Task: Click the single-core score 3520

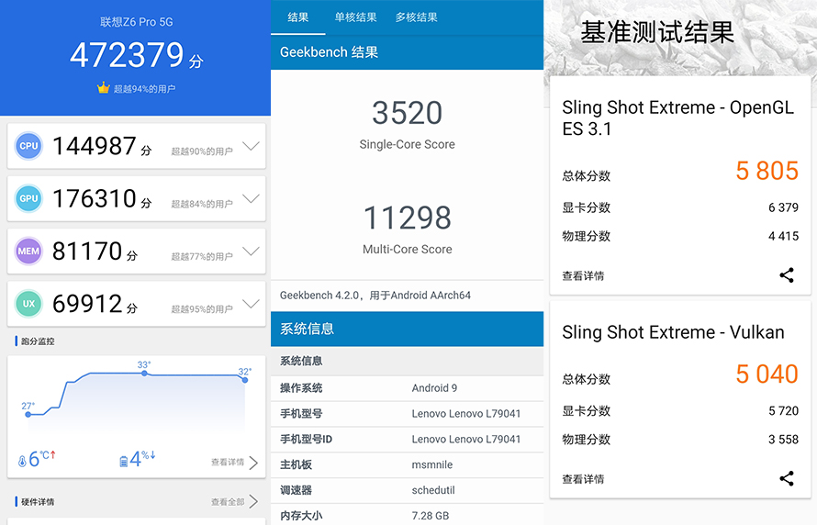Action: pyautogui.click(x=407, y=113)
